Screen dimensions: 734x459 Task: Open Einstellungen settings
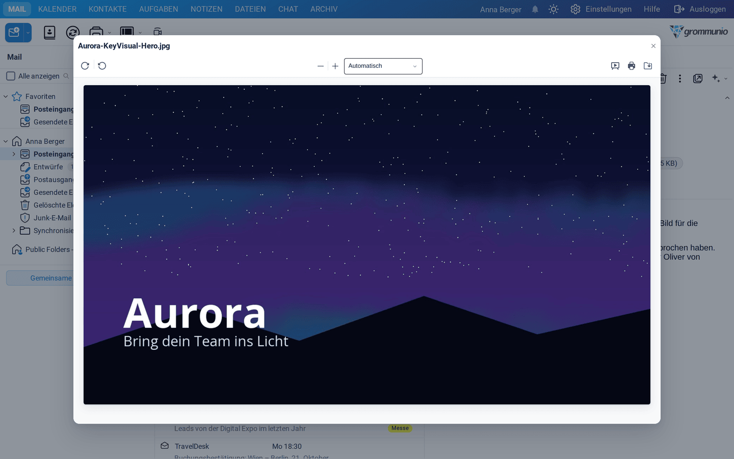601,9
